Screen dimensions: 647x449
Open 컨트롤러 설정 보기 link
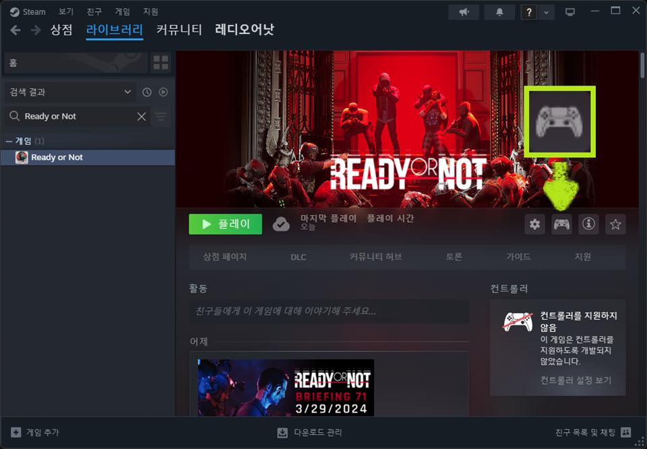(576, 380)
